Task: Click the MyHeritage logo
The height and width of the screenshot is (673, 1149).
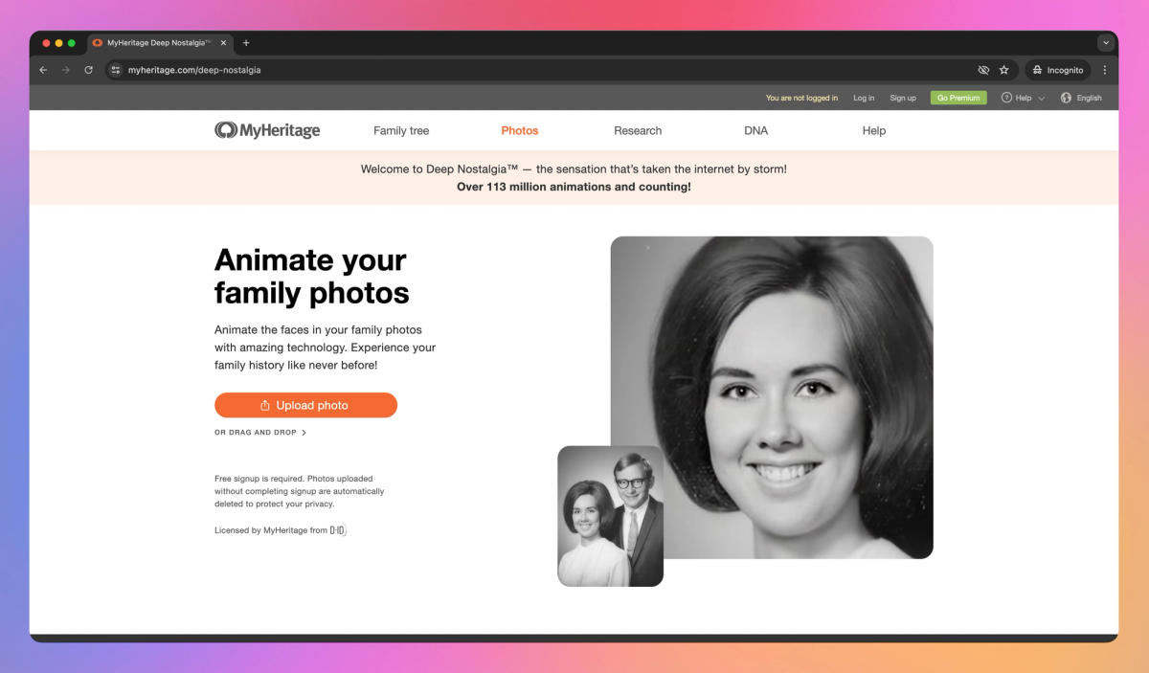Action: 267,130
